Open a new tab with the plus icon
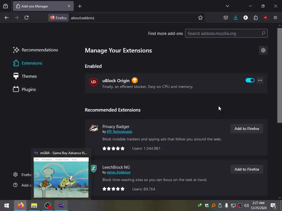This screenshot has width=282, height=211. click(80, 6)
